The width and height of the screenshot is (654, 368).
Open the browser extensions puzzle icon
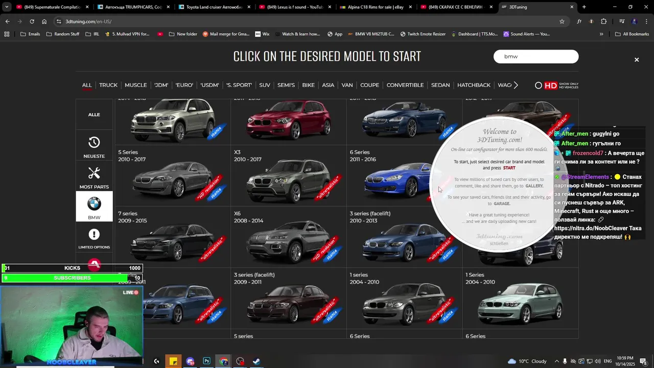[x=604, y=21]
